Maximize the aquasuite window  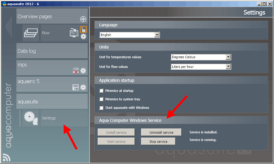[x=264, y=4]
